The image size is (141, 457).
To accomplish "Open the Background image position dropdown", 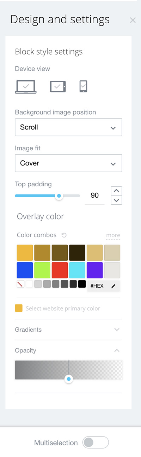I will click(x=68, y=127).
